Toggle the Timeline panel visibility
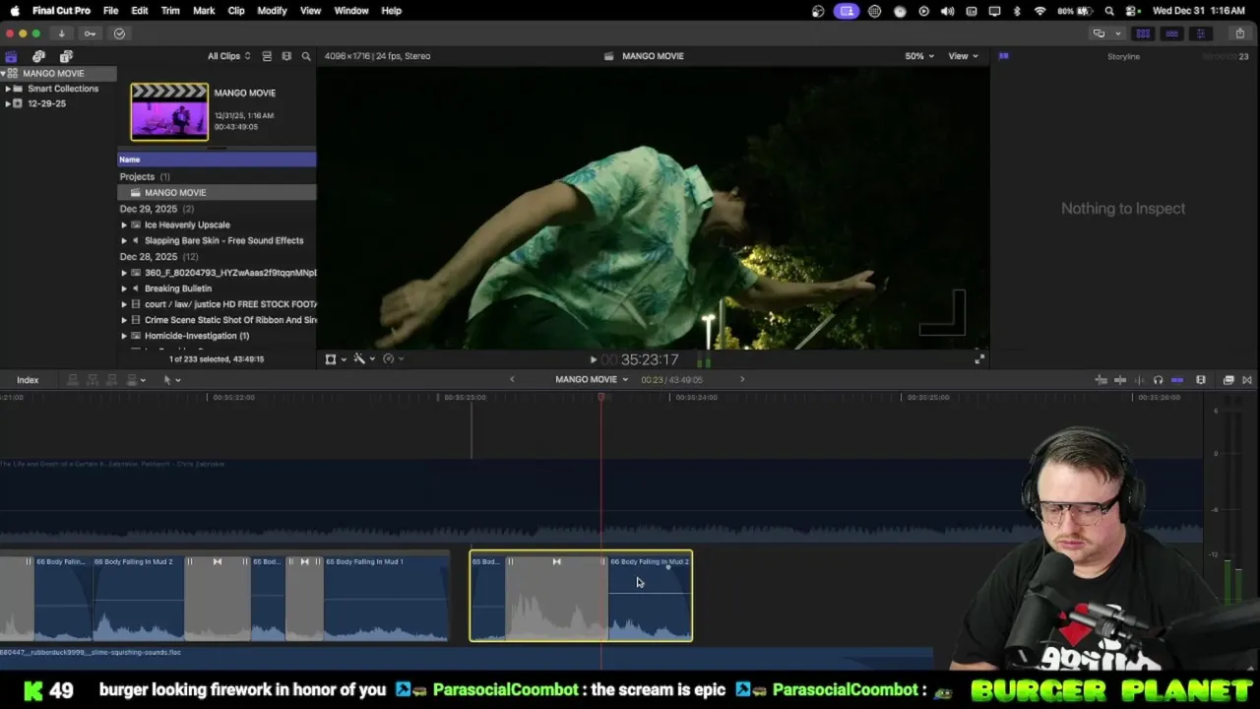Image resolution: width=1260 pixels, height=709 pixels. coord(1171,33)
